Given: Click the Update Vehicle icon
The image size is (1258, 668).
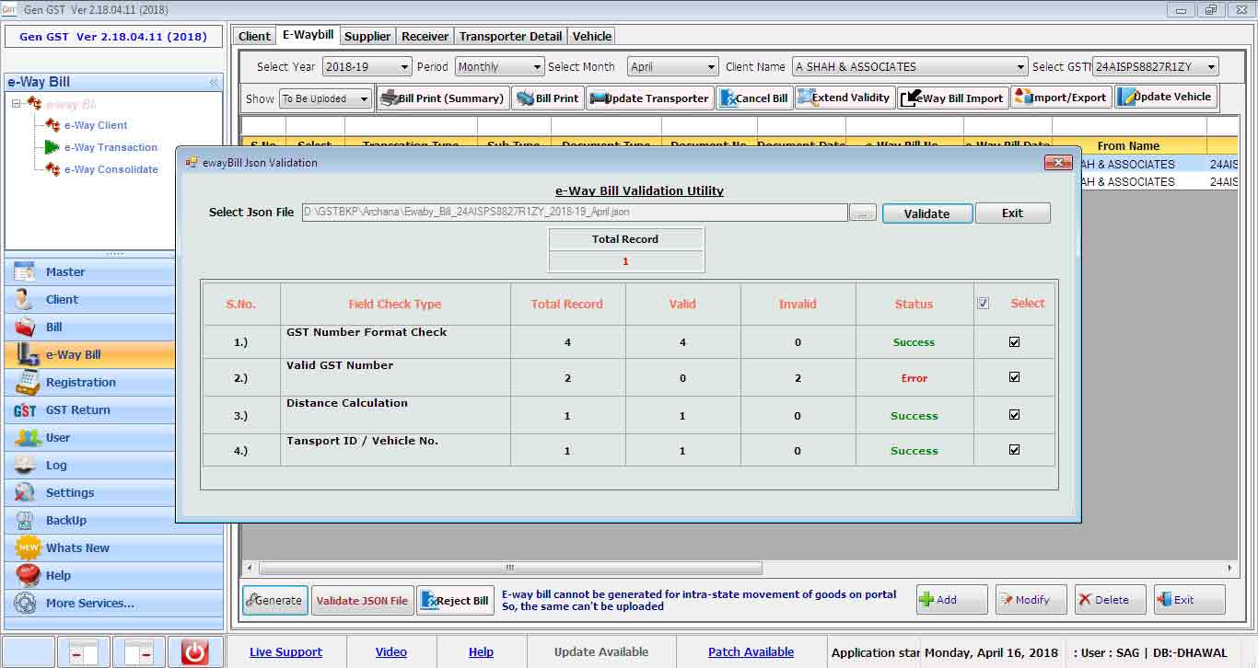Looking at the screenshot, I should 1125,98.
